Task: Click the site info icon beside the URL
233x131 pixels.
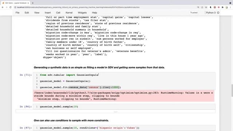Action: 15,7
